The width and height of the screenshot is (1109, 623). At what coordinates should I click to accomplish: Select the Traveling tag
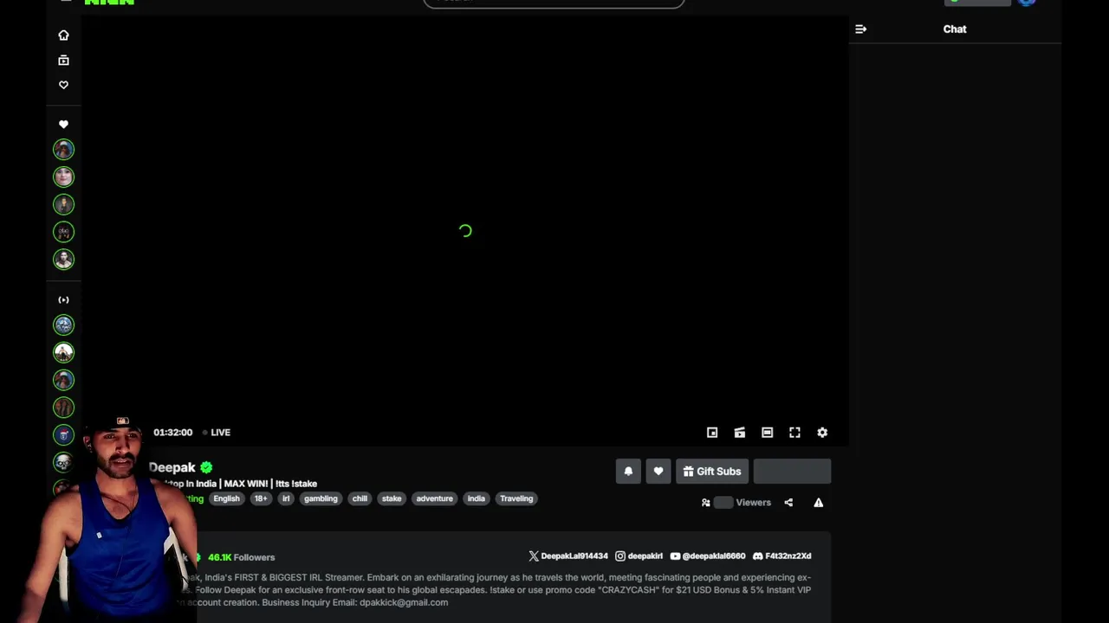[516, 498]
